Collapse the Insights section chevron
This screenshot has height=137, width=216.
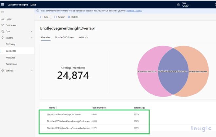pyautogui.click(x=31, y=38)
